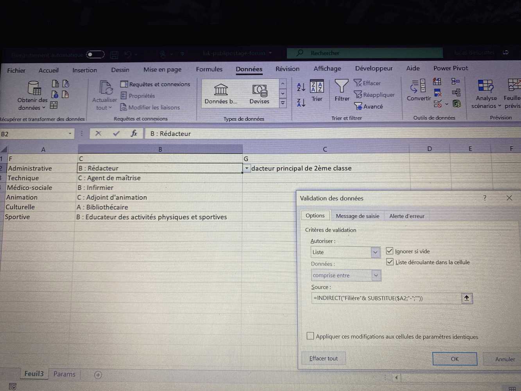Switch to the Formules ribbon tab
The height and width of the screenshot is (391, 521).
pyautogui.click(x=209, y=69)
